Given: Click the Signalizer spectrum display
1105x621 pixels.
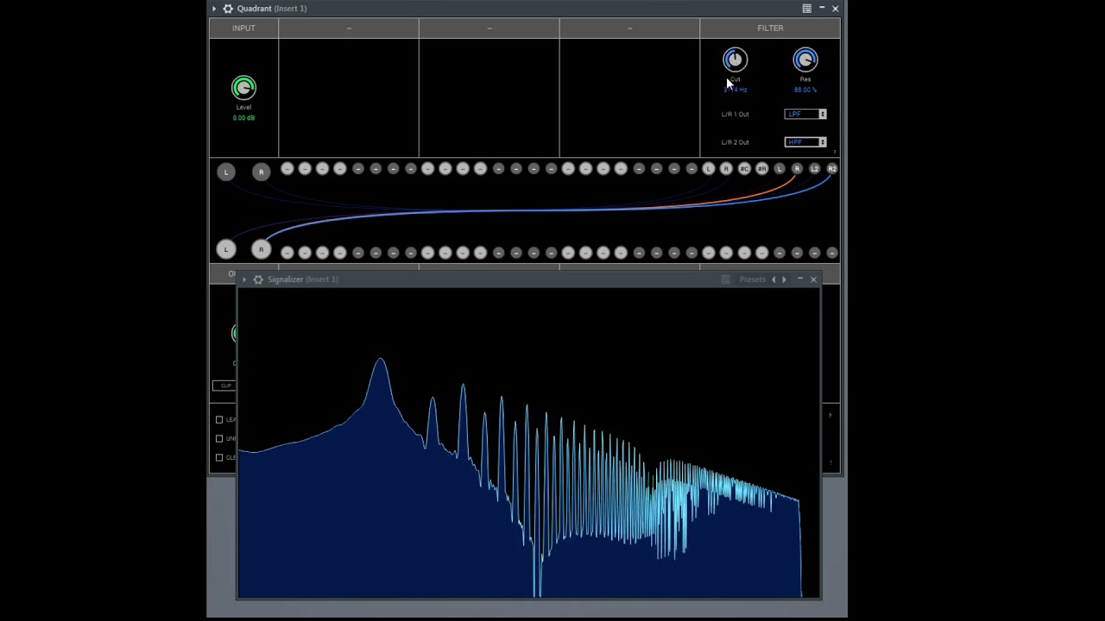Looking at the screenshot, I should [x=529, y=443].
